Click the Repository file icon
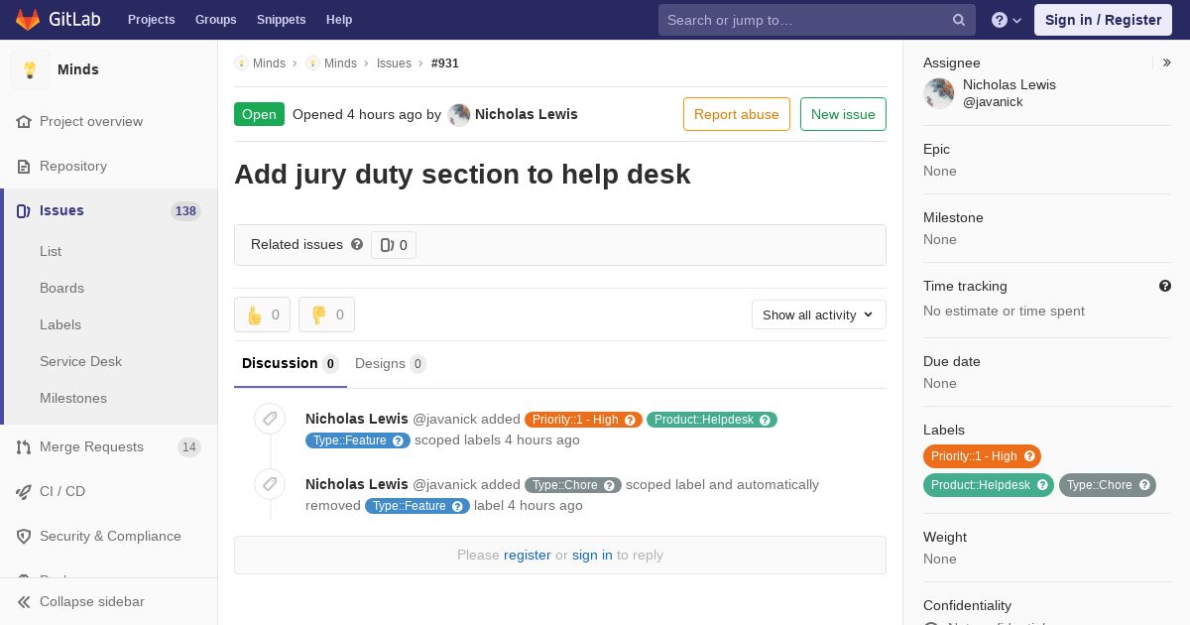 [24, 166]
